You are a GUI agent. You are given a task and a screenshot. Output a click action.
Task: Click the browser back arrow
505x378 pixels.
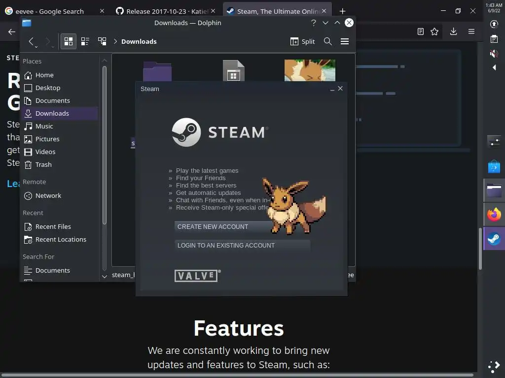pos(12,31)
